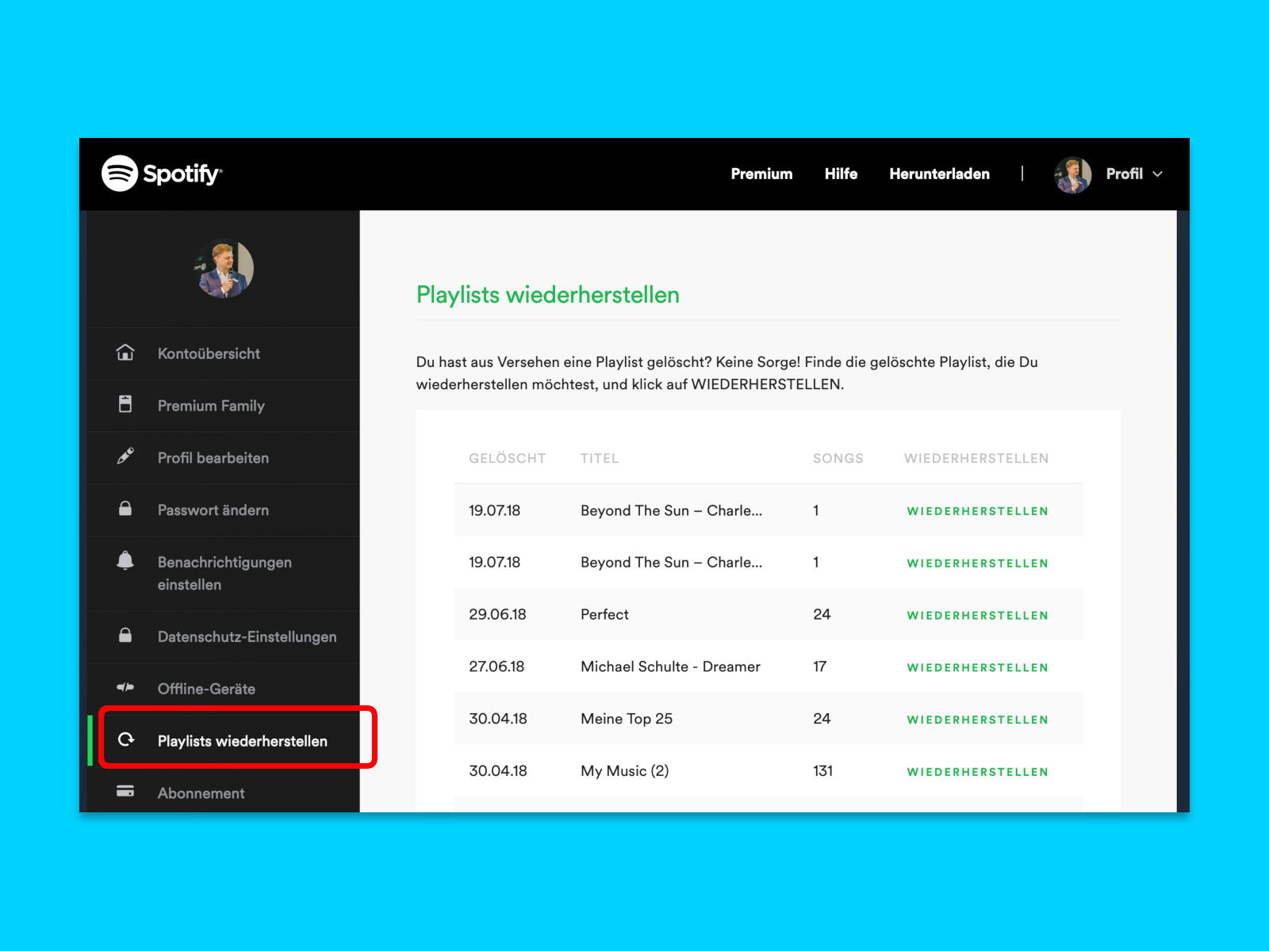
Task: Click the Offline-Geräte devices icon
Action: click(125, 687)
